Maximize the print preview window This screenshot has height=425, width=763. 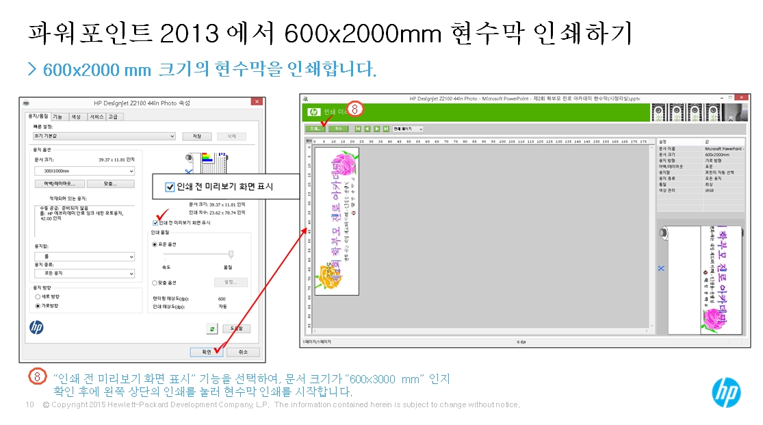[x=730, y=98]
